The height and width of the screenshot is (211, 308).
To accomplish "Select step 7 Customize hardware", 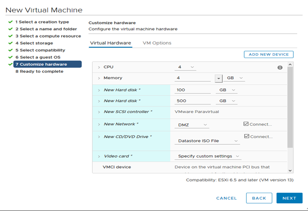I will tap(47, 64).
